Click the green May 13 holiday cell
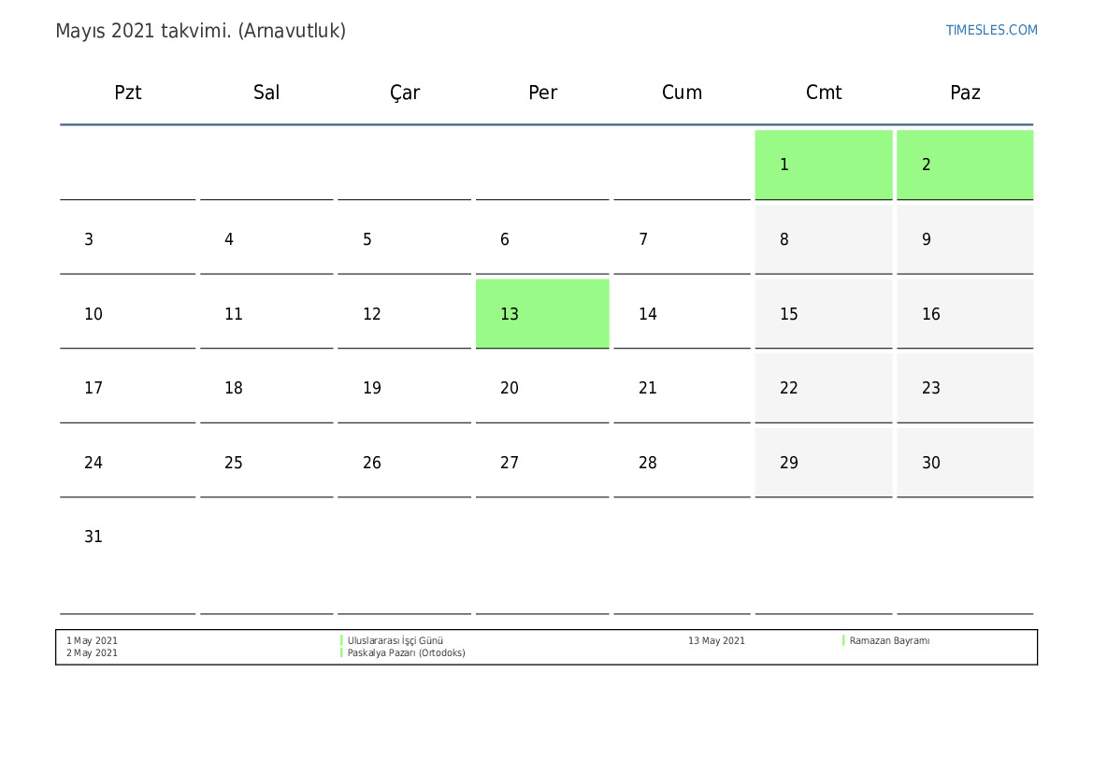1093x773 pixels. point(542,314)
